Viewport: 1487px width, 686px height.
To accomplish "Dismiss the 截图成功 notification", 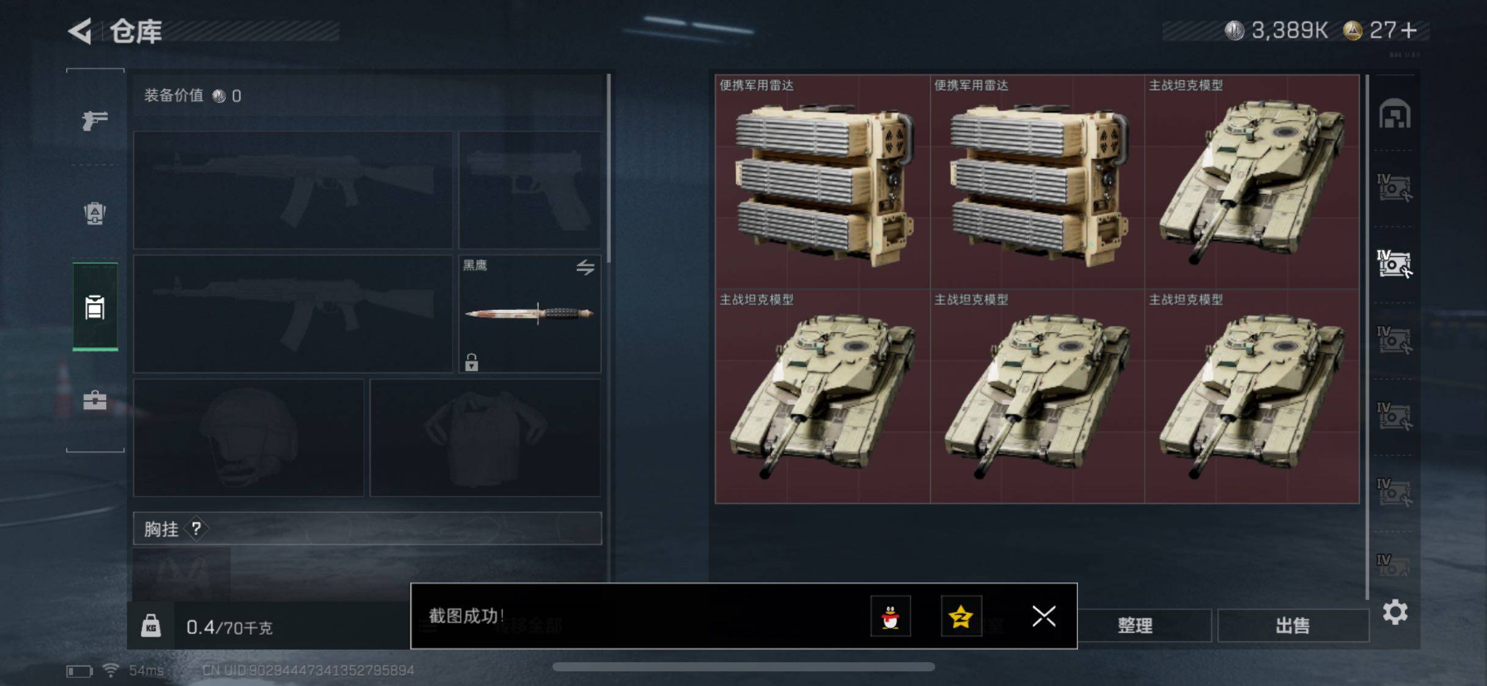I will [x=1044, y=616].
